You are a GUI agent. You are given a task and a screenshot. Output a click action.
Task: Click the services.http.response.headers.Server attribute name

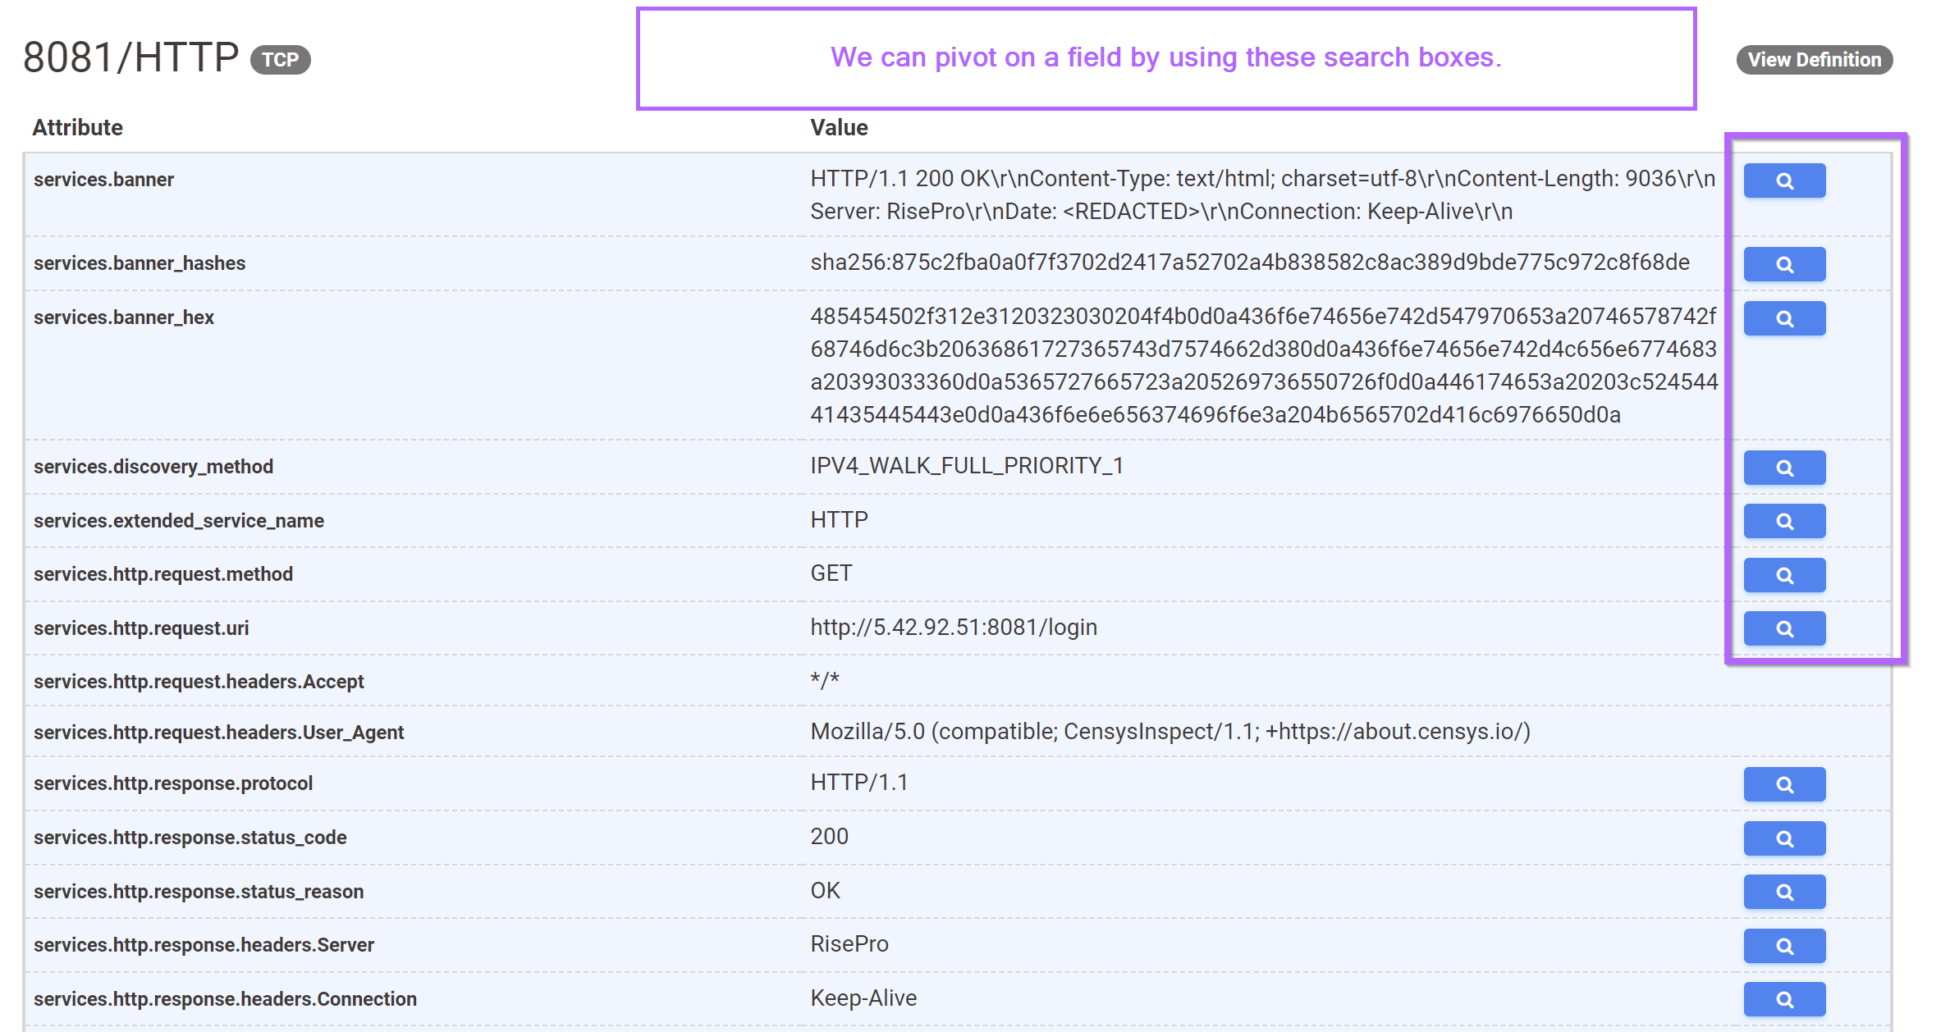[204, 945]
